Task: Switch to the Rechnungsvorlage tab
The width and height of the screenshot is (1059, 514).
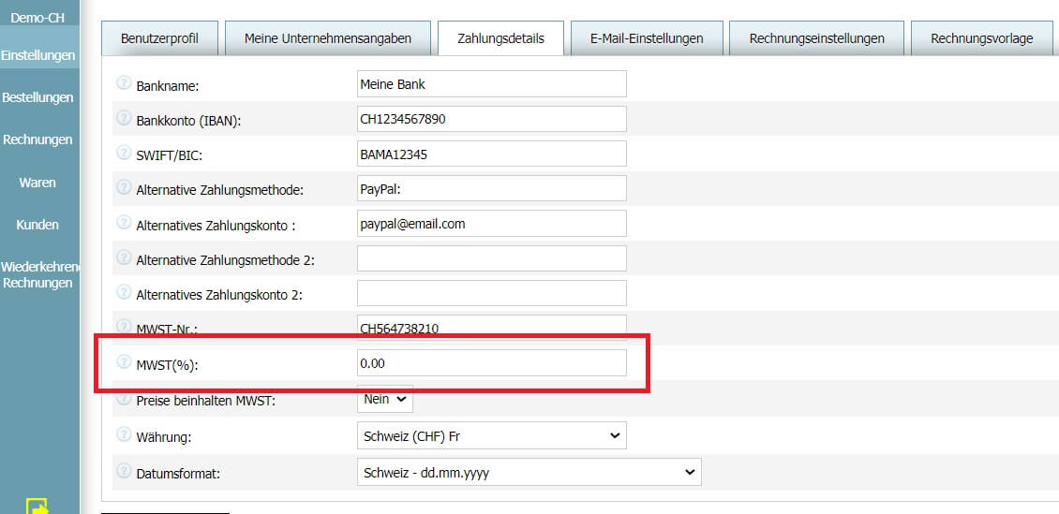Action: point(982,38)
